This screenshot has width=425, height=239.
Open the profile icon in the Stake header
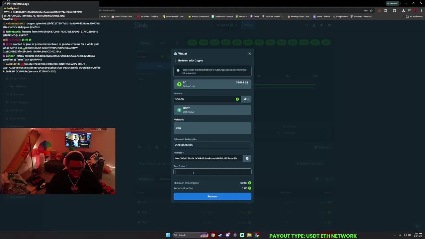[314, 25]
